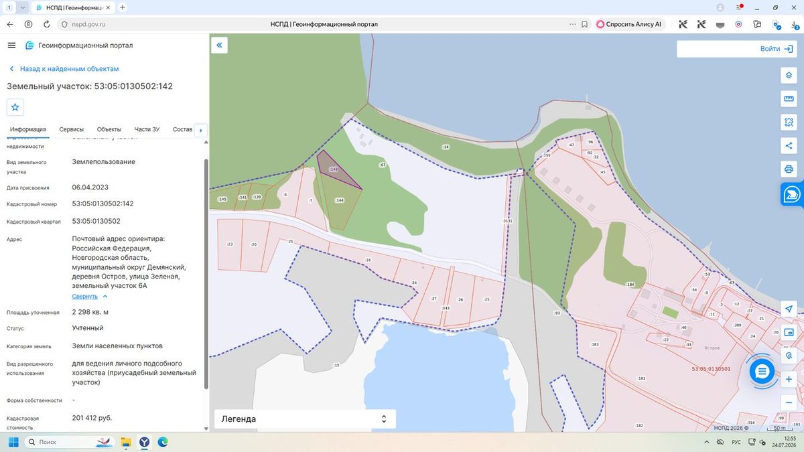This screenshot has height=452, width=804.
Task: Share the current map view
Action: (x=789, y=145)
